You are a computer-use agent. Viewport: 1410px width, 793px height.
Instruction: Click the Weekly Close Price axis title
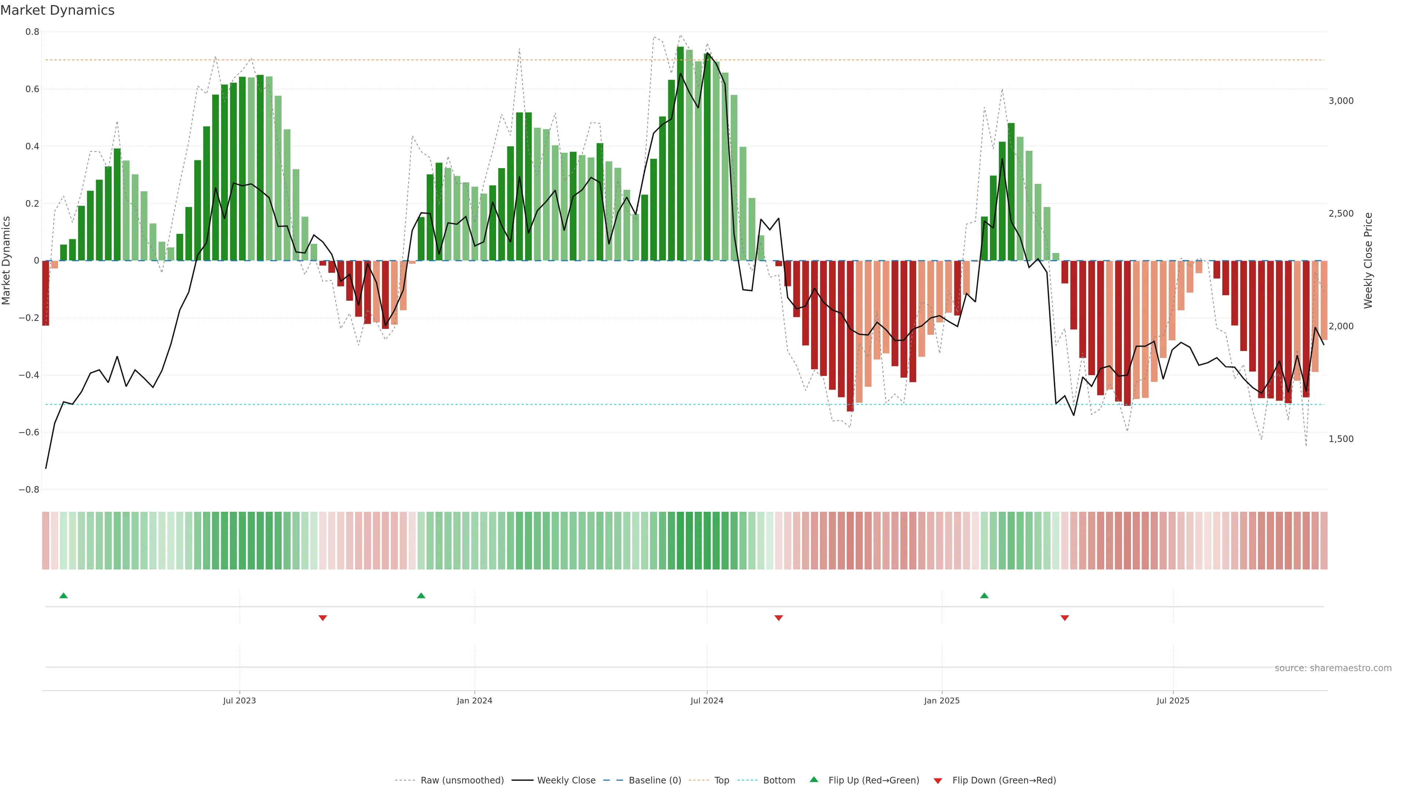(1369, 261)
